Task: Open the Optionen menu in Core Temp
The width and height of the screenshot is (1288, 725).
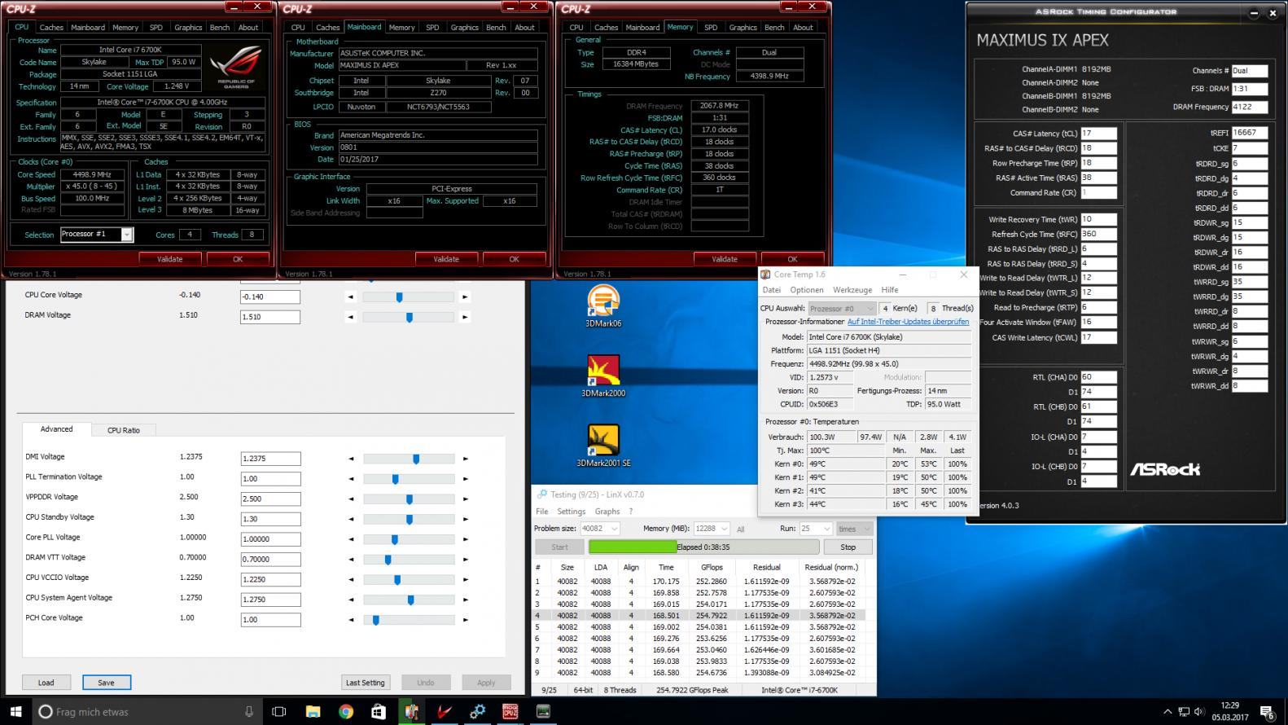Action: 806,290
